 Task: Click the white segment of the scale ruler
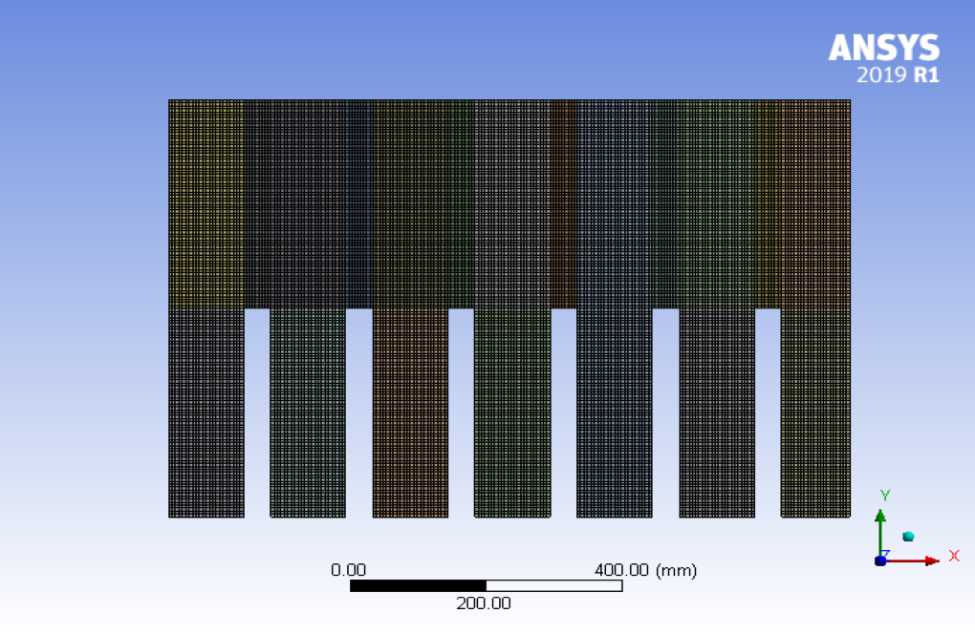tap(554, 585)
